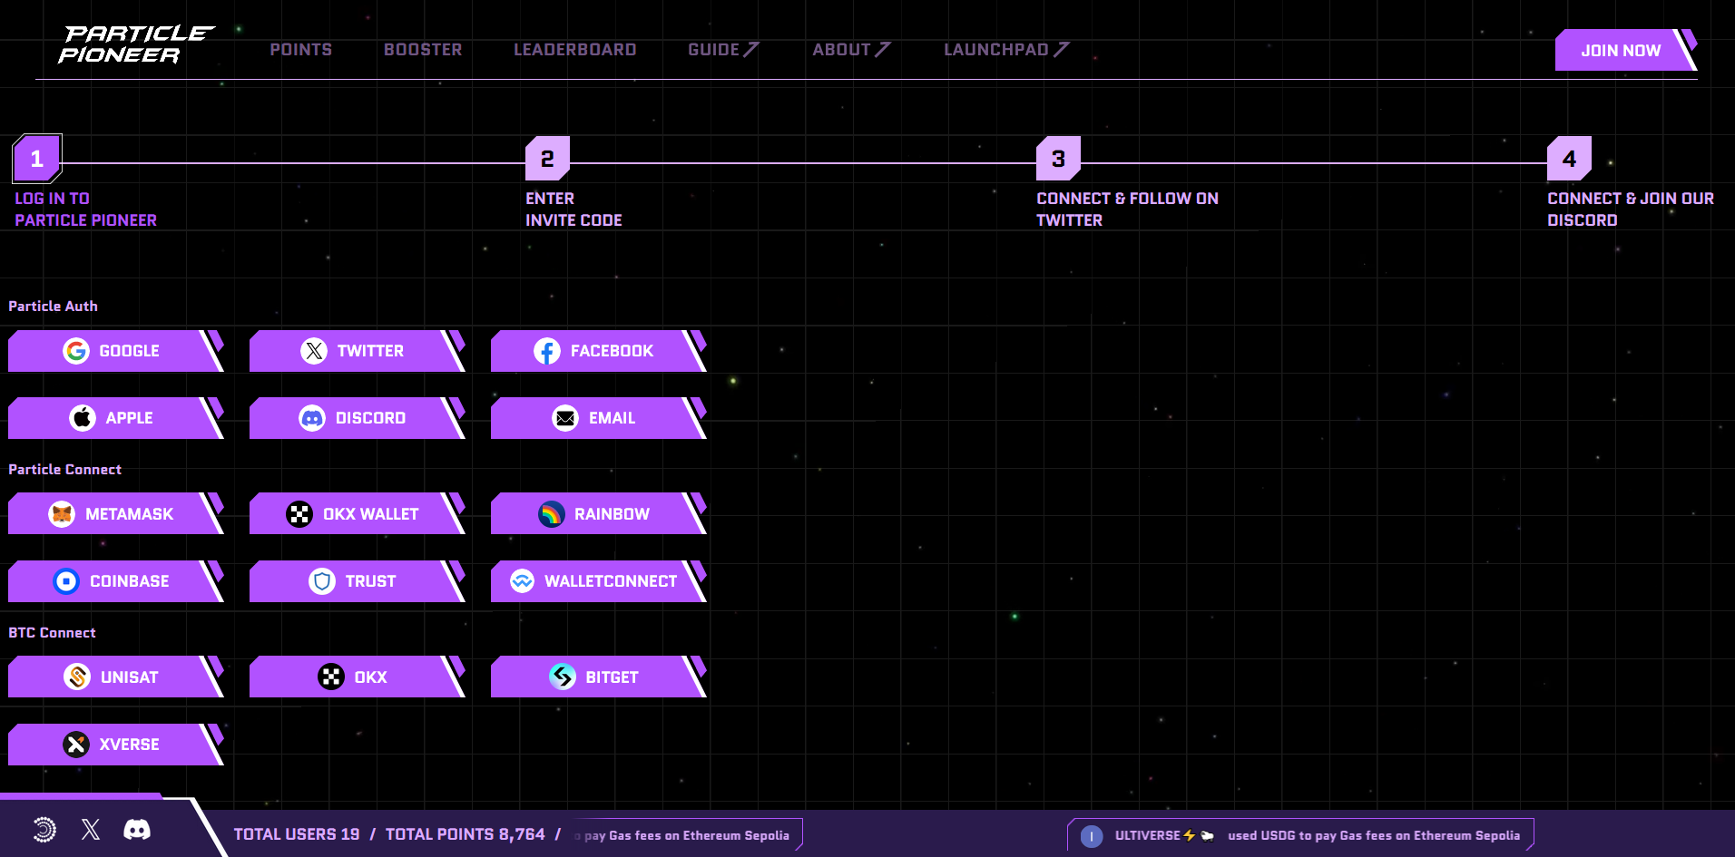This screenshot has width=1735, height=857.
Task: Open the LAUNCHPAD link
Action: (x=1005, y=50)
